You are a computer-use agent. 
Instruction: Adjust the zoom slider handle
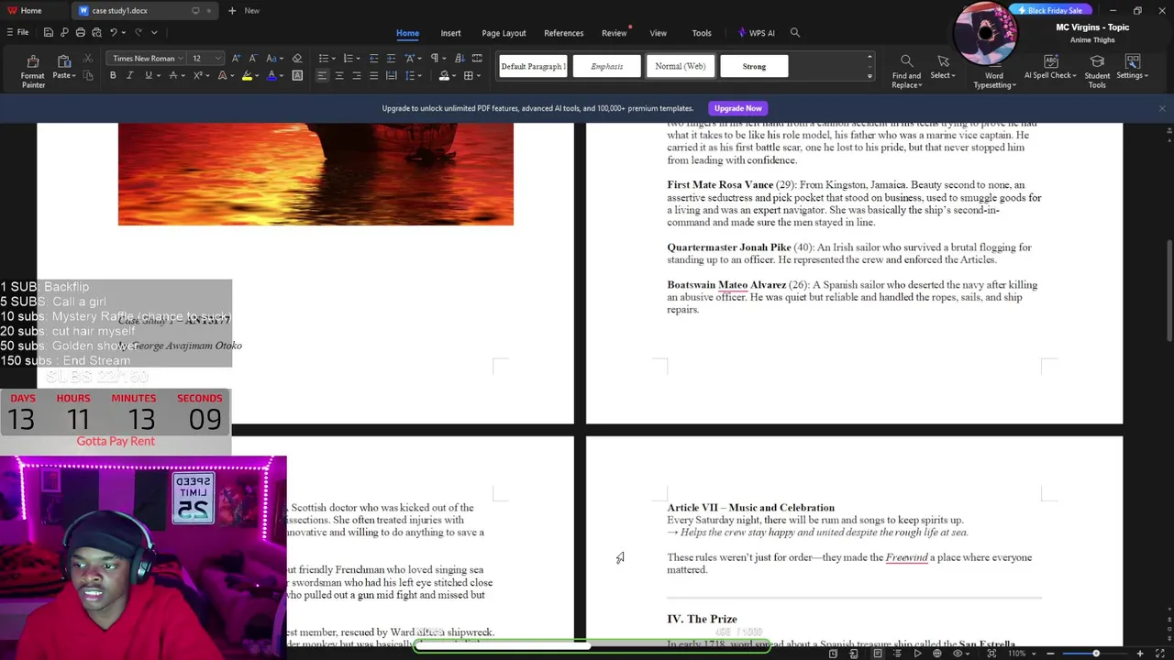[1096, 654]
